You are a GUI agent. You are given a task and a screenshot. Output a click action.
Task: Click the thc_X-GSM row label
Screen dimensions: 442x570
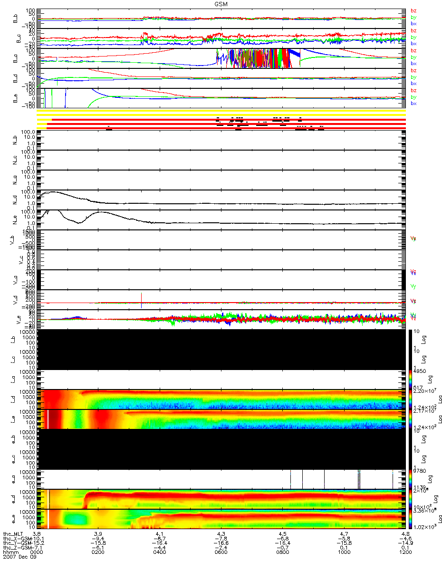17,539
